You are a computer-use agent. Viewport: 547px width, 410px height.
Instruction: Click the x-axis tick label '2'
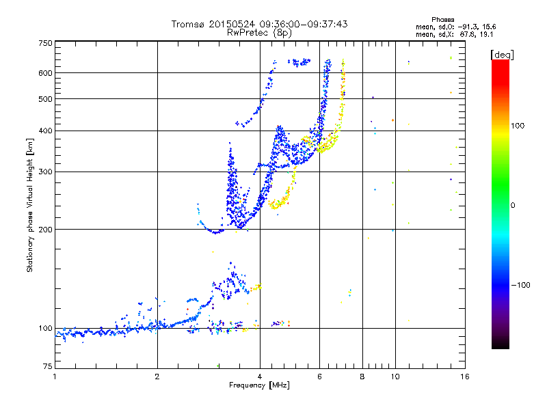157,377
